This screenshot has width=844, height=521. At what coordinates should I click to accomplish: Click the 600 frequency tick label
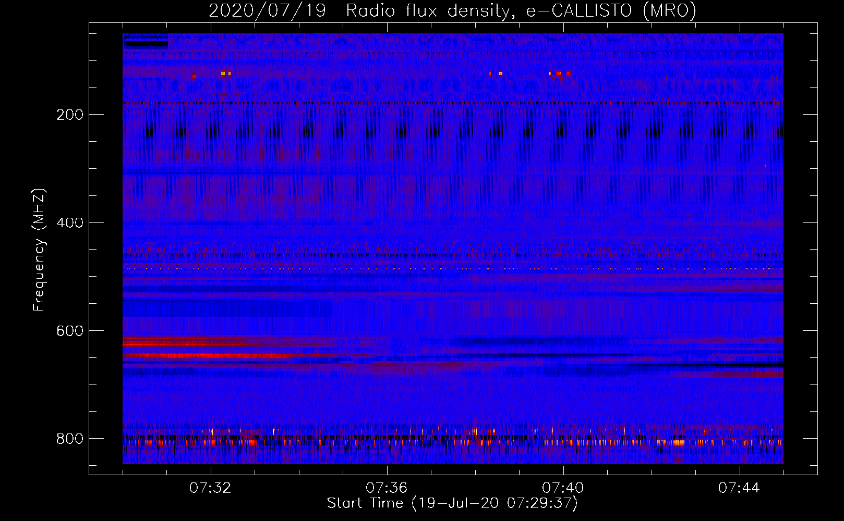(70, 331)
